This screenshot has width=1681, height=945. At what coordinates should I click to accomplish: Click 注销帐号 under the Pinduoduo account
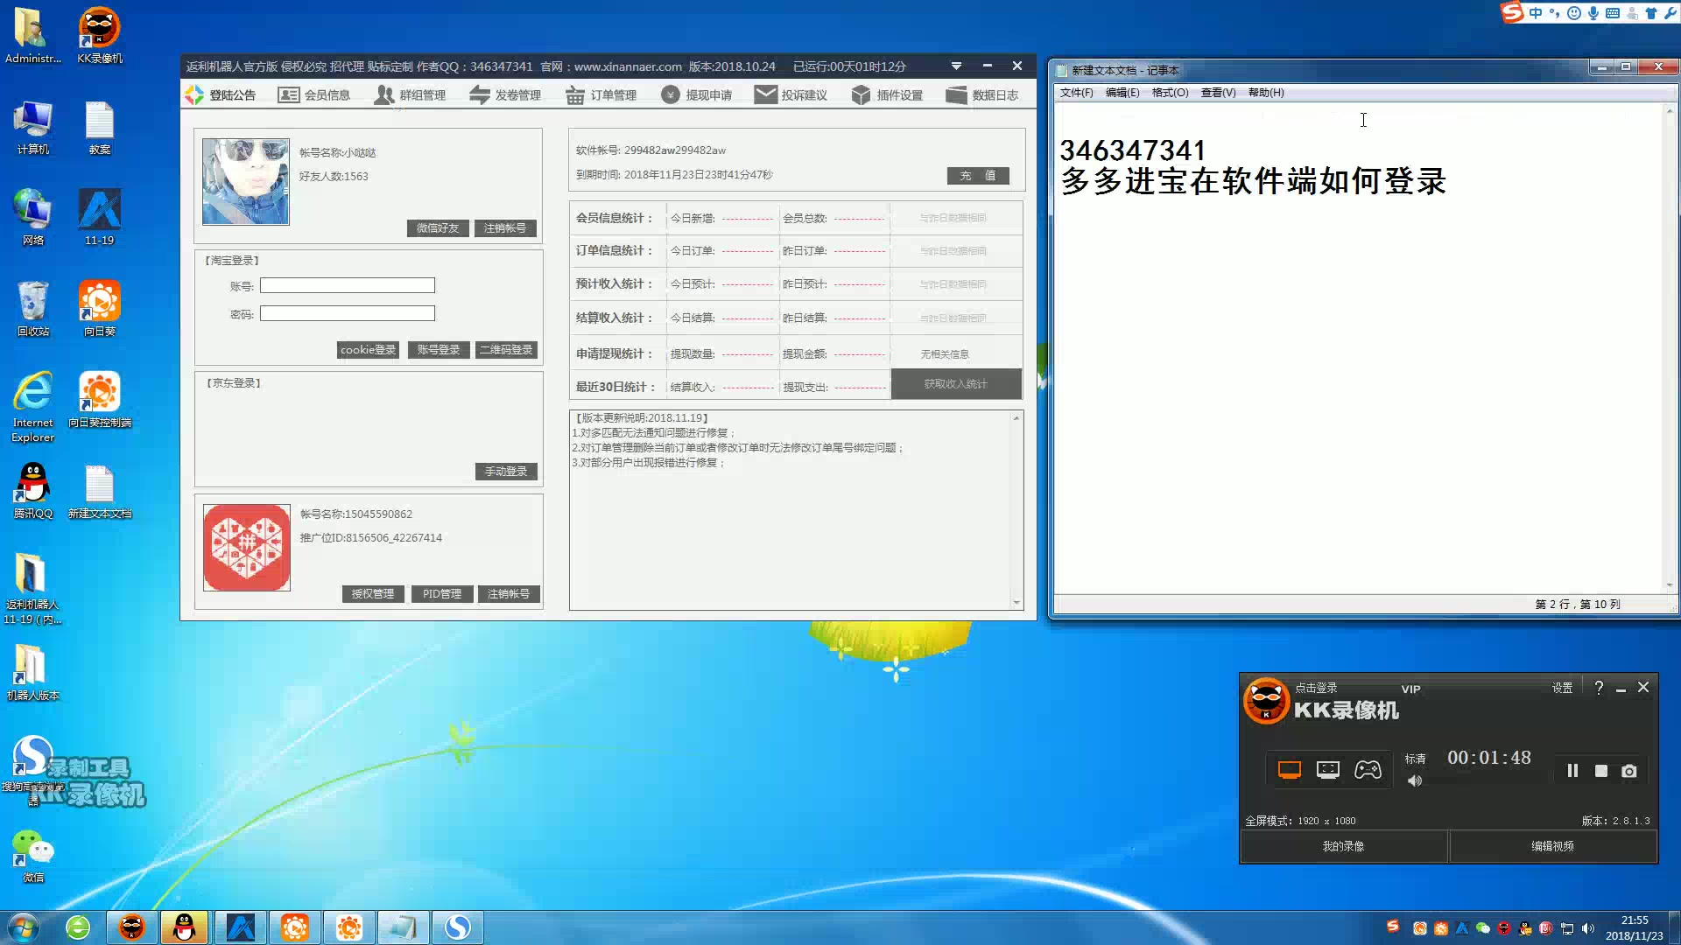tap(509, 593)
